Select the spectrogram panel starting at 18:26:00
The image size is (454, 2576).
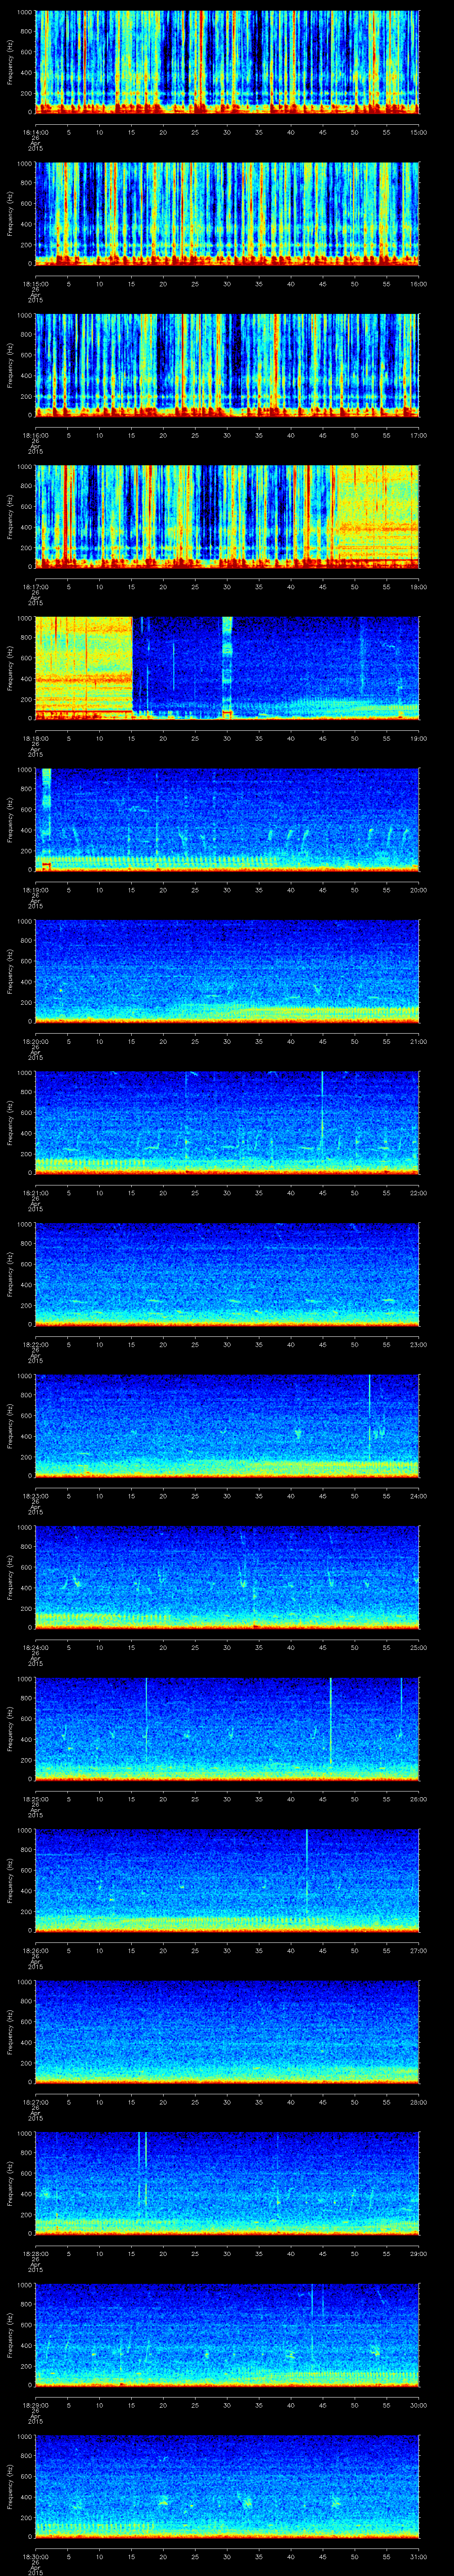tap(227, 1881)
